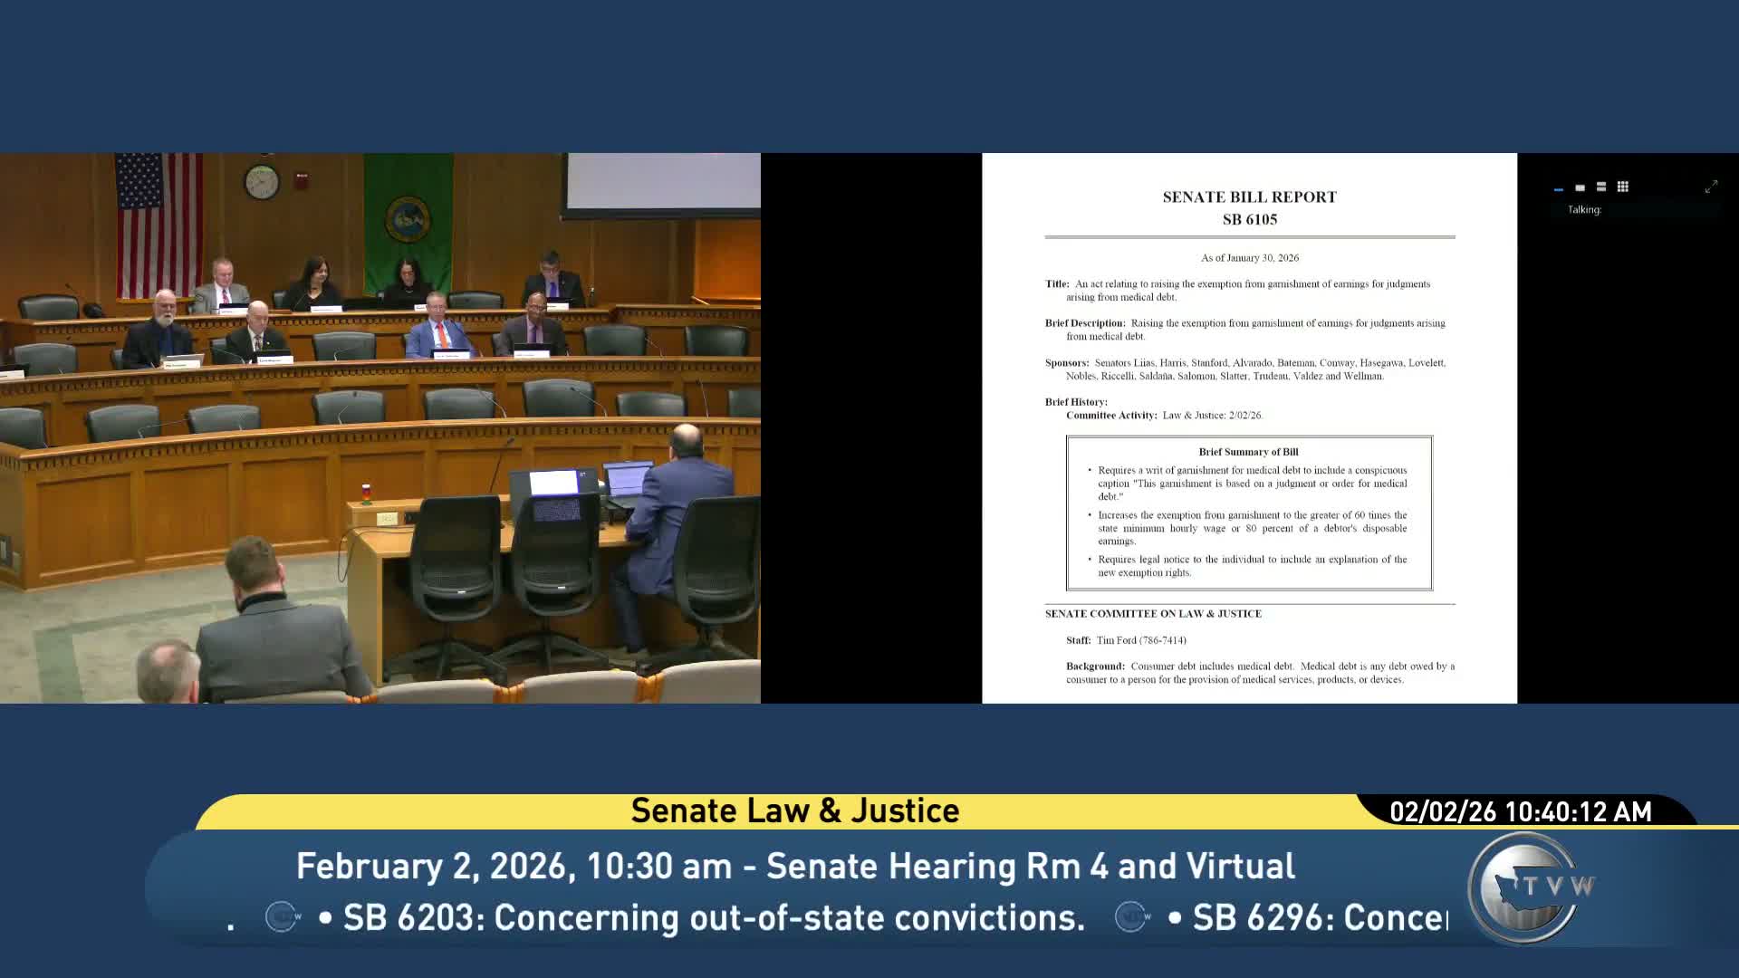Switch to the side-by-side view layout icon
Viewport: 1739px width, 978px height.
[1580, 187]
